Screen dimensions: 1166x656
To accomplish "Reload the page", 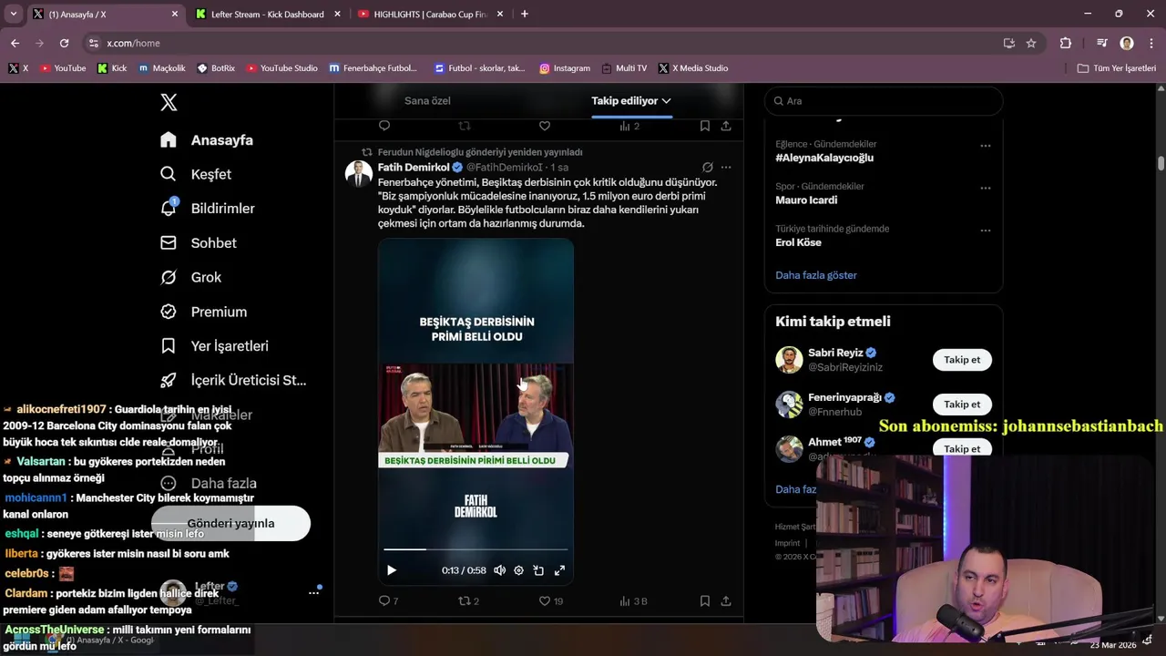I will (x=64, y=43).
